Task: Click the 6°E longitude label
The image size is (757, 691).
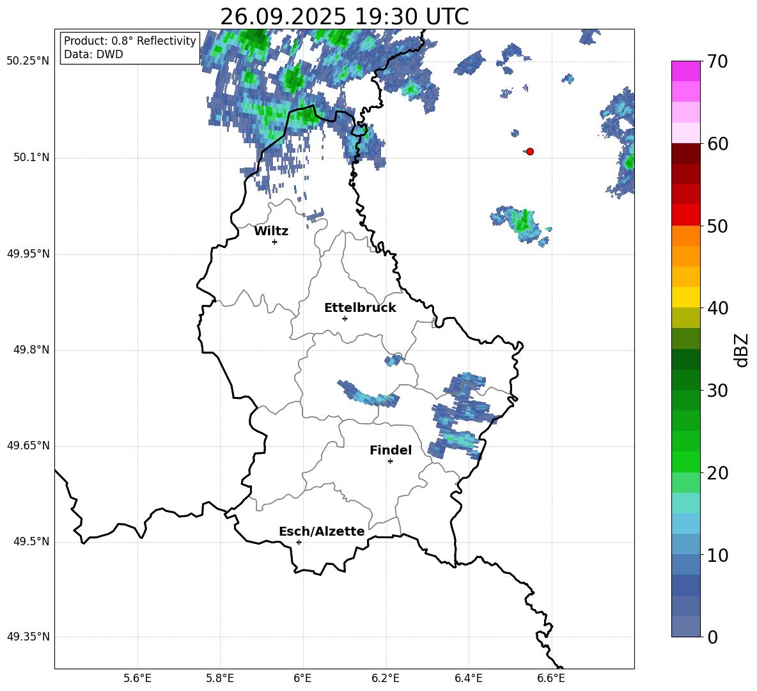Action: (302, 678)
